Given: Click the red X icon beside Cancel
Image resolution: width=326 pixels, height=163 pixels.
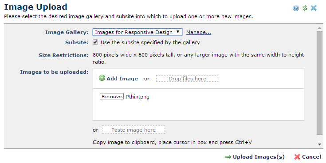Looking at the screenshot, I should tap(297, 157).
